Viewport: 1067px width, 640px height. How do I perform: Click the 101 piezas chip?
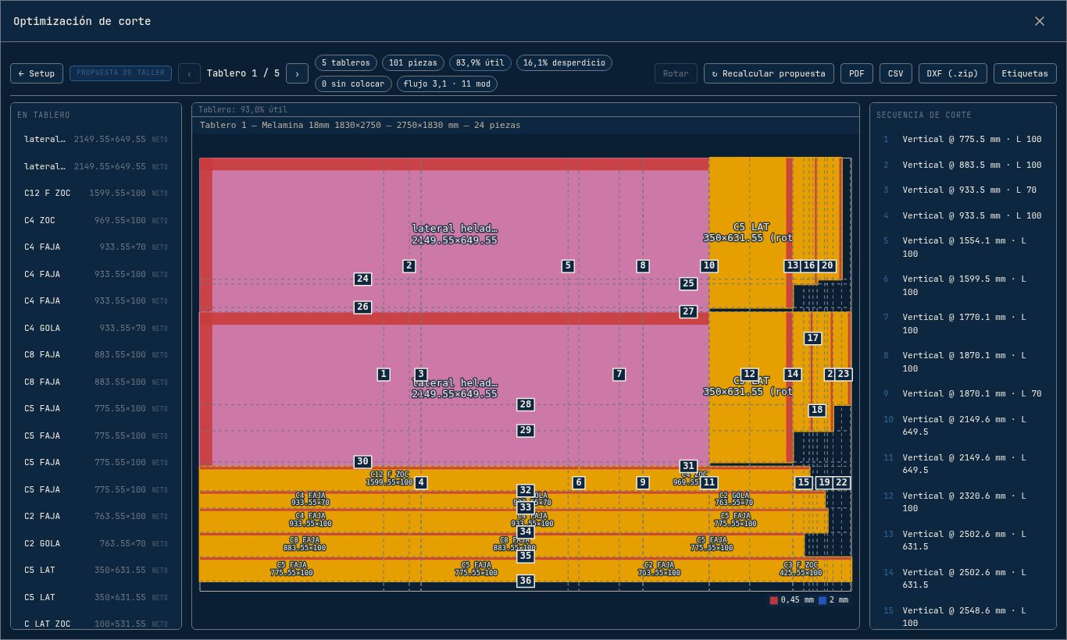[x=413, y=62]
